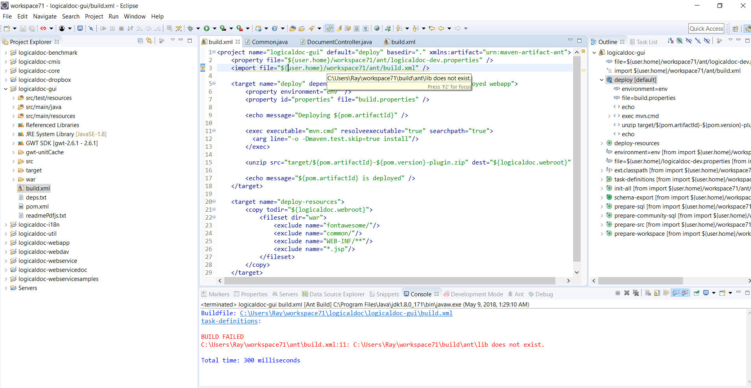Click the Outline horizontal scrollbar
Screen dimensions: 751x388
[x=640, y=281]
